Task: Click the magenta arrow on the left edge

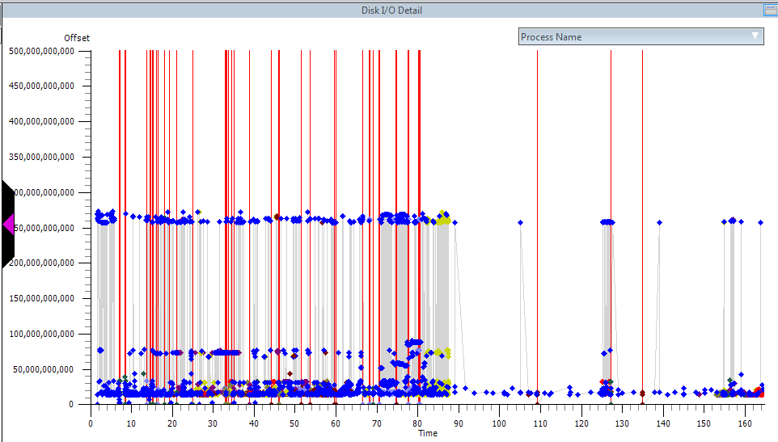Action: tap(9, 223)
